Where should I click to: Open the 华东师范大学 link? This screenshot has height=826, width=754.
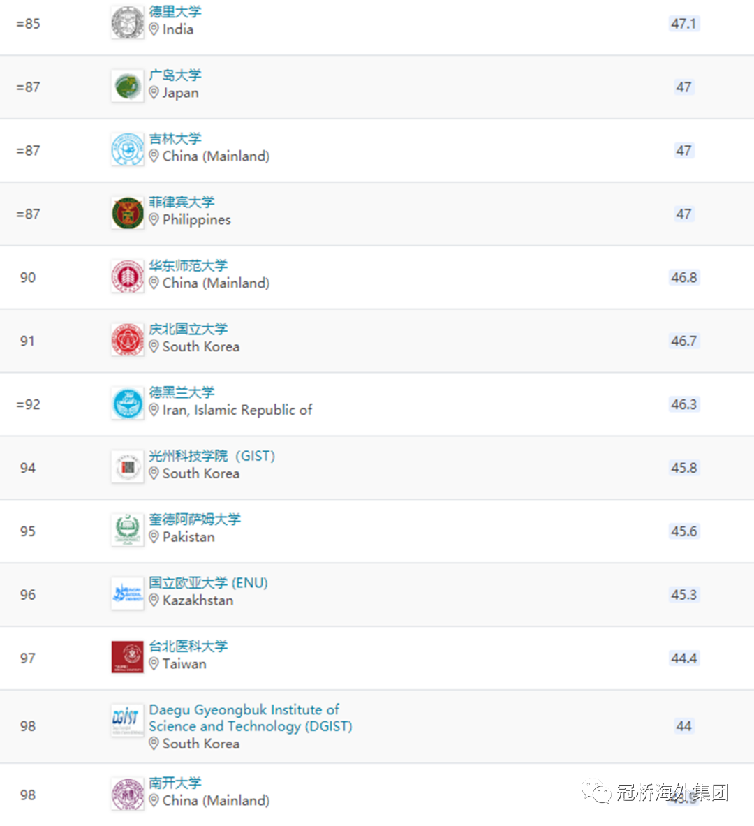point(188,265)
